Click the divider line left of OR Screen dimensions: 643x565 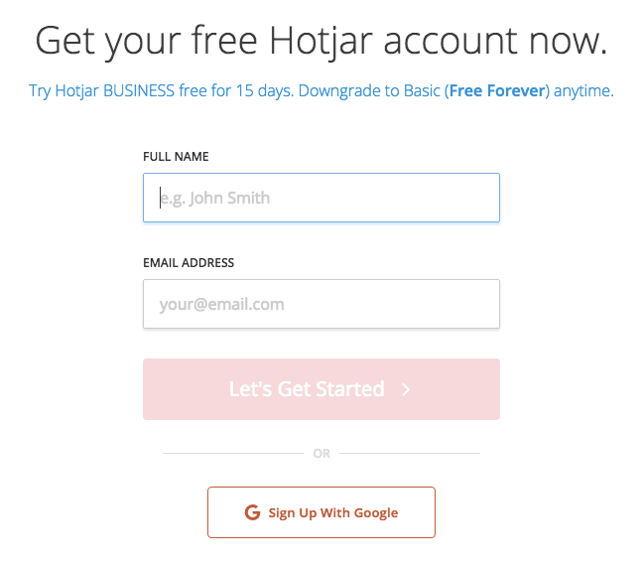click(x=233, y=454)
